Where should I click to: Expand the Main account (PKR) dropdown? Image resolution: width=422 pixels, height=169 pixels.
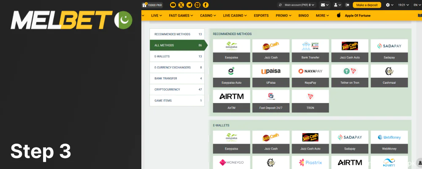pyautogui.click(x=300, y=5)
